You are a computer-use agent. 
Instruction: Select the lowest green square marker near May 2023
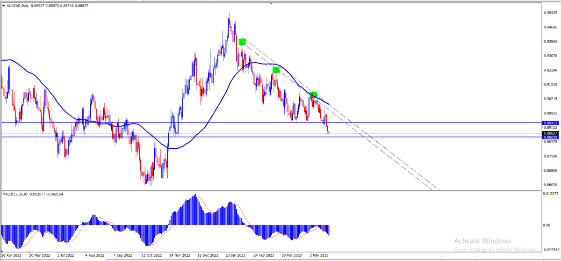(x=314, y=94)
